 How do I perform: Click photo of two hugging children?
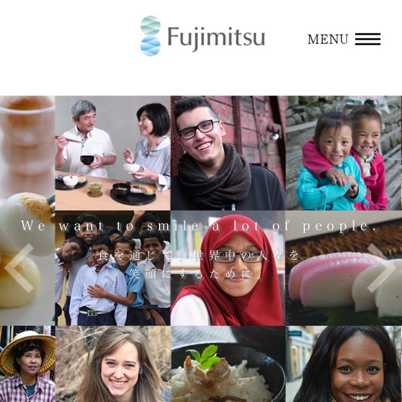[344, 153]
